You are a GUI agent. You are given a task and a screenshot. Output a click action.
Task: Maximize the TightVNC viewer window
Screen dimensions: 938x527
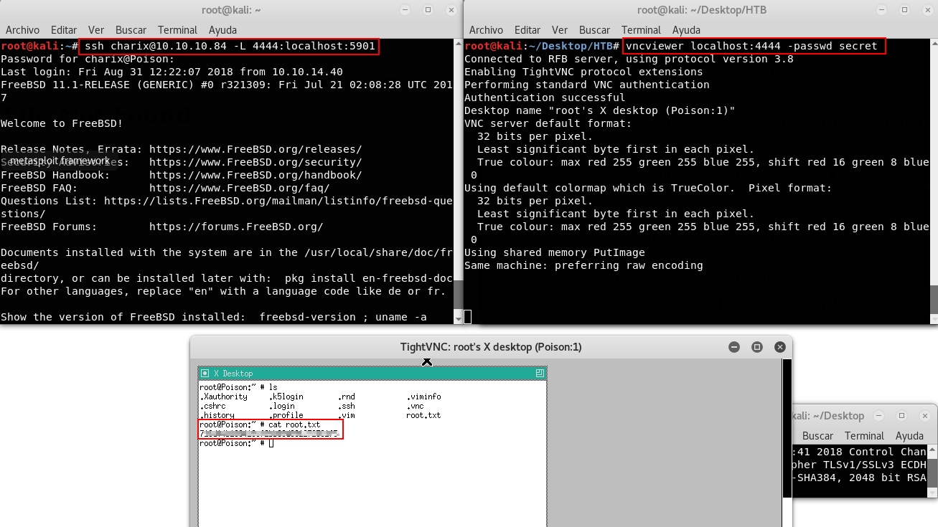tap(756, 347)
